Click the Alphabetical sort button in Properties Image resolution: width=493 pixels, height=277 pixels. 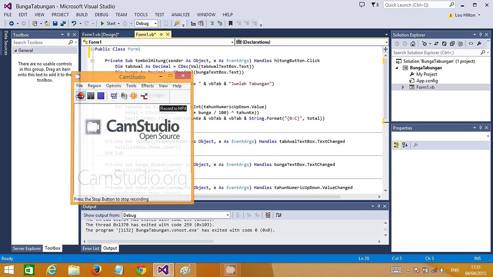click(x=405, y=145)
